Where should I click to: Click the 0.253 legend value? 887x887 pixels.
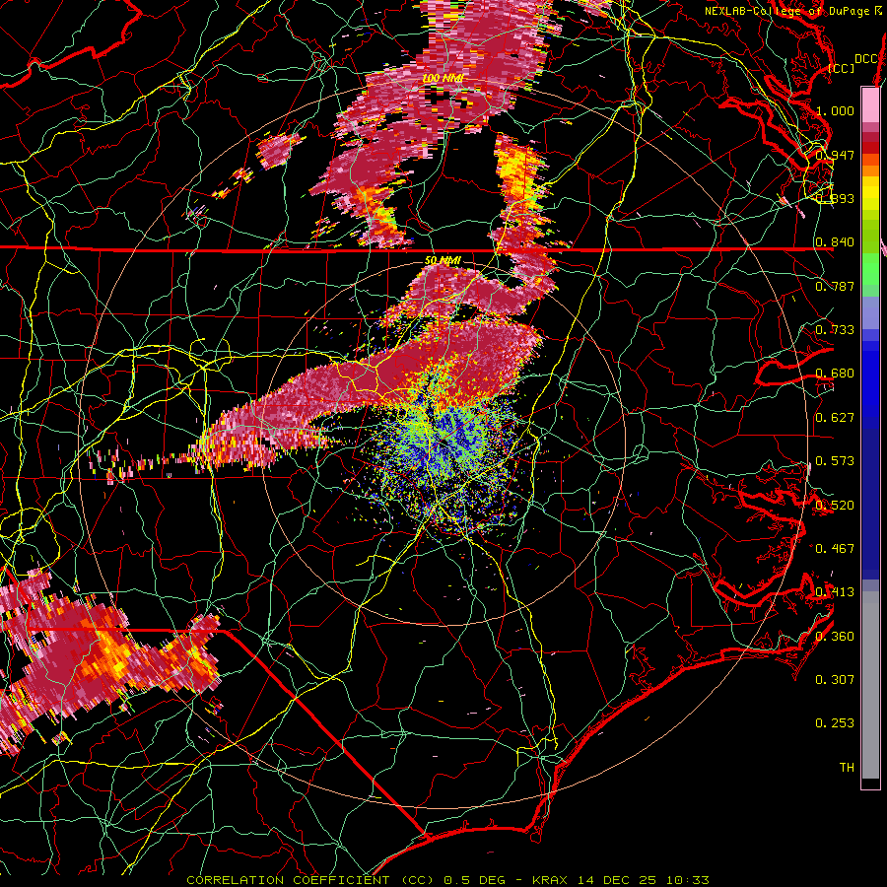[x=835, y=723]
